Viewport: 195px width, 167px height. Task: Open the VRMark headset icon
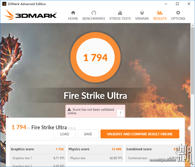pyautogui.click(x=142, y=13)
